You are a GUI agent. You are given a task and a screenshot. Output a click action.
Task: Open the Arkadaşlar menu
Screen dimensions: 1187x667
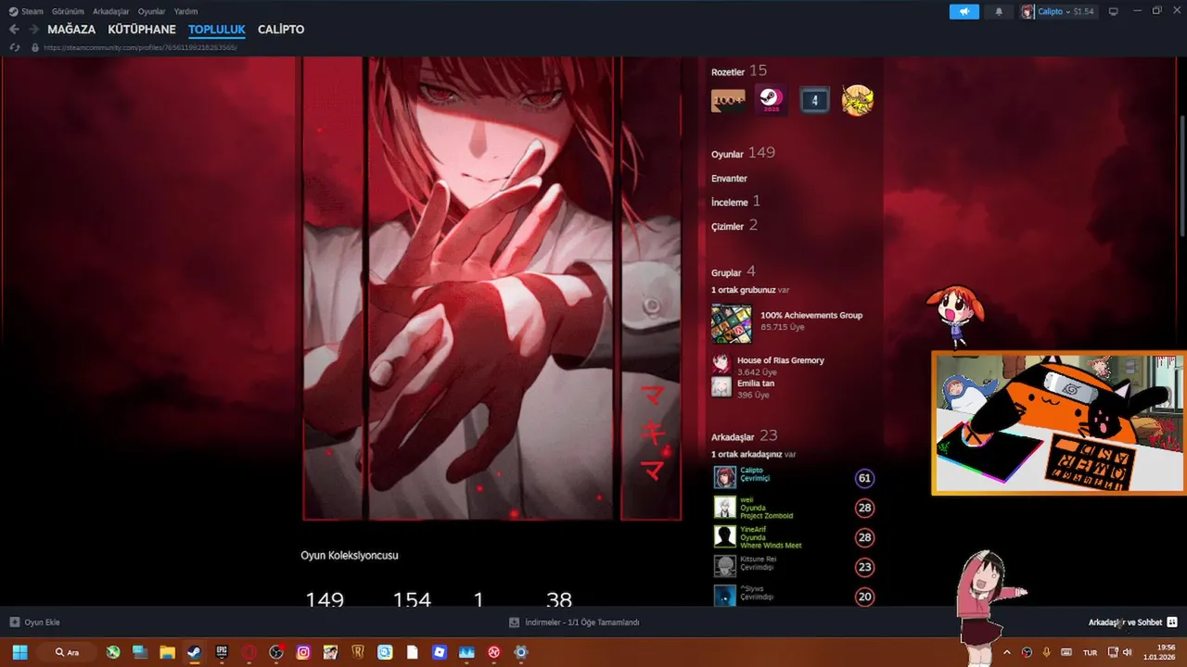(x=110, y=11)
